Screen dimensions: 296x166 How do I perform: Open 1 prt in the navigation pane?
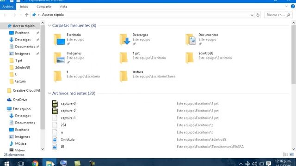tap(18, 60)
